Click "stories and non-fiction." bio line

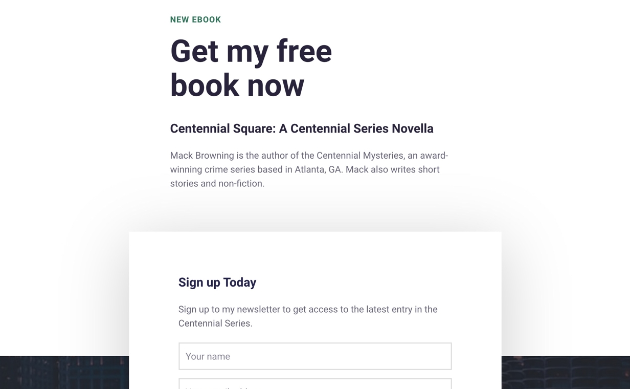pos(217,183)
